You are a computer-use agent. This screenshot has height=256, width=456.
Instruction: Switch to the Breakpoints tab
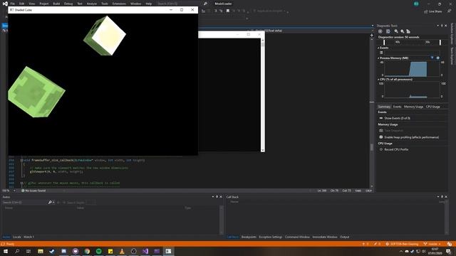(249, 237)
